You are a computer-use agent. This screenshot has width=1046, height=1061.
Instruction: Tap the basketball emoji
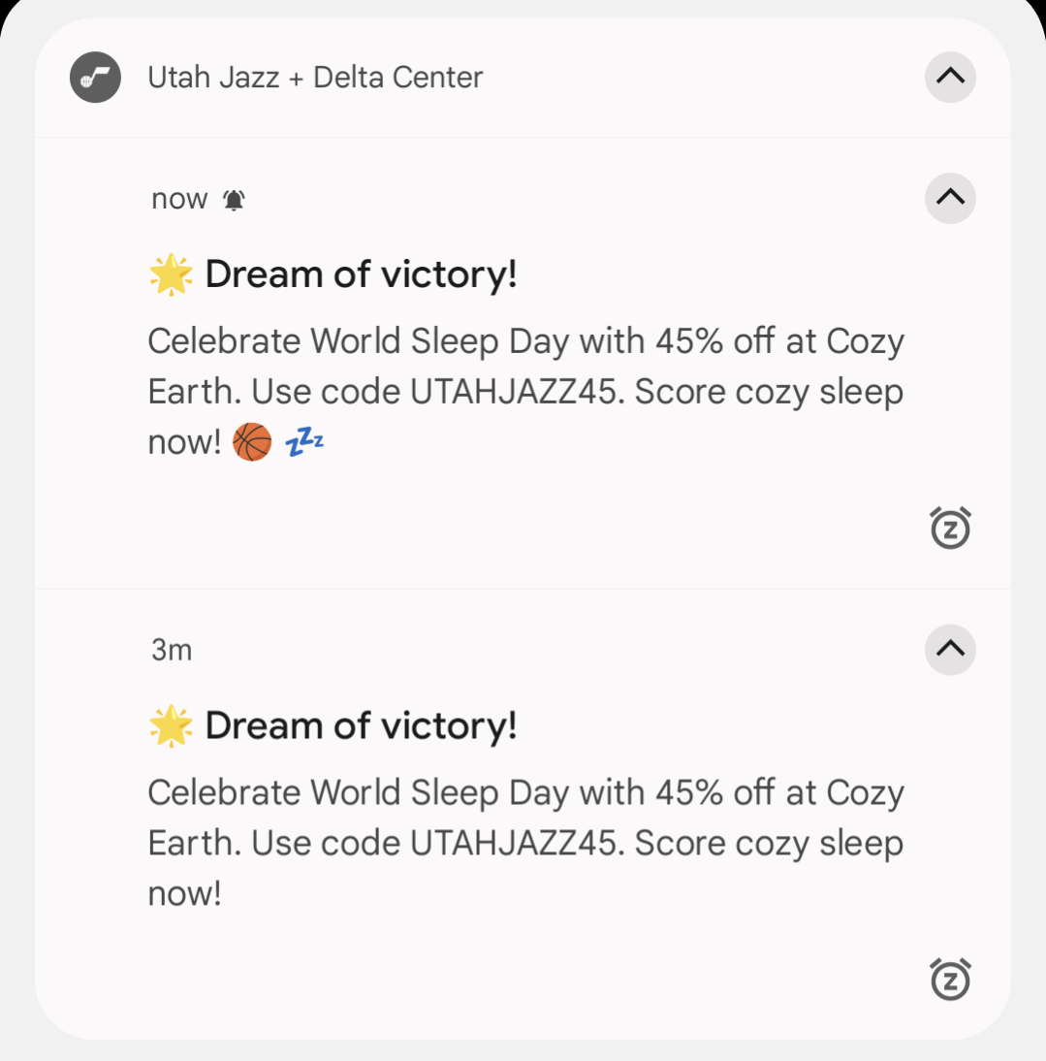253,443
